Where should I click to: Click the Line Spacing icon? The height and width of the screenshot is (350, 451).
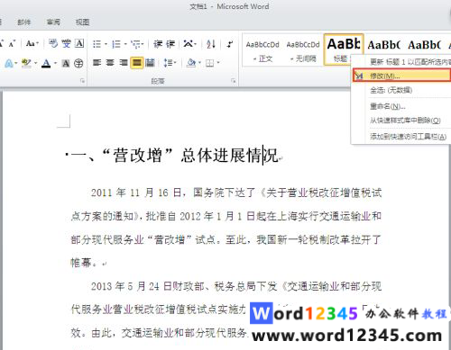coord(167,63)
